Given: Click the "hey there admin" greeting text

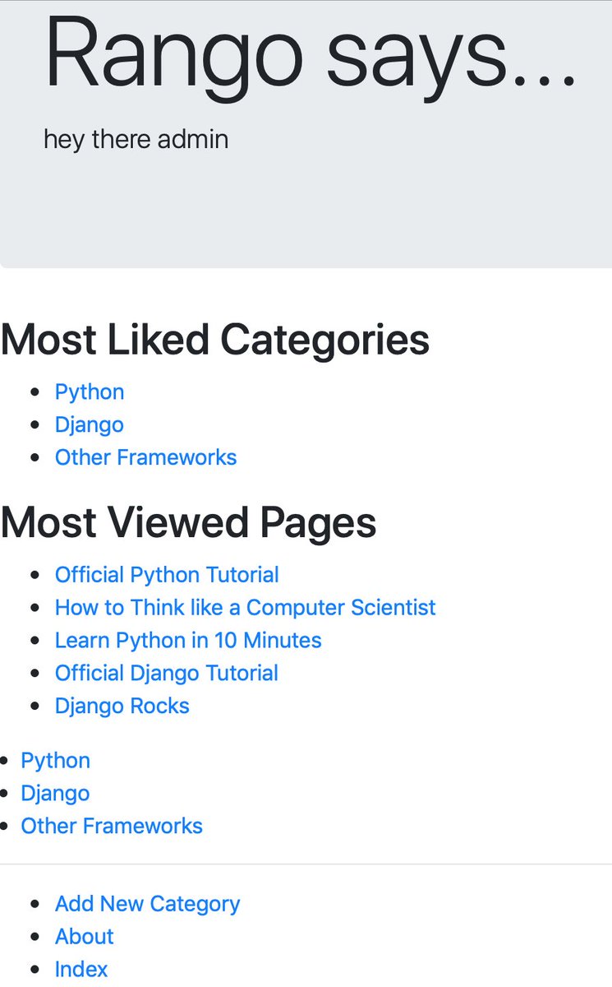Looking at the screenshot, I should [x=136, y=139].
